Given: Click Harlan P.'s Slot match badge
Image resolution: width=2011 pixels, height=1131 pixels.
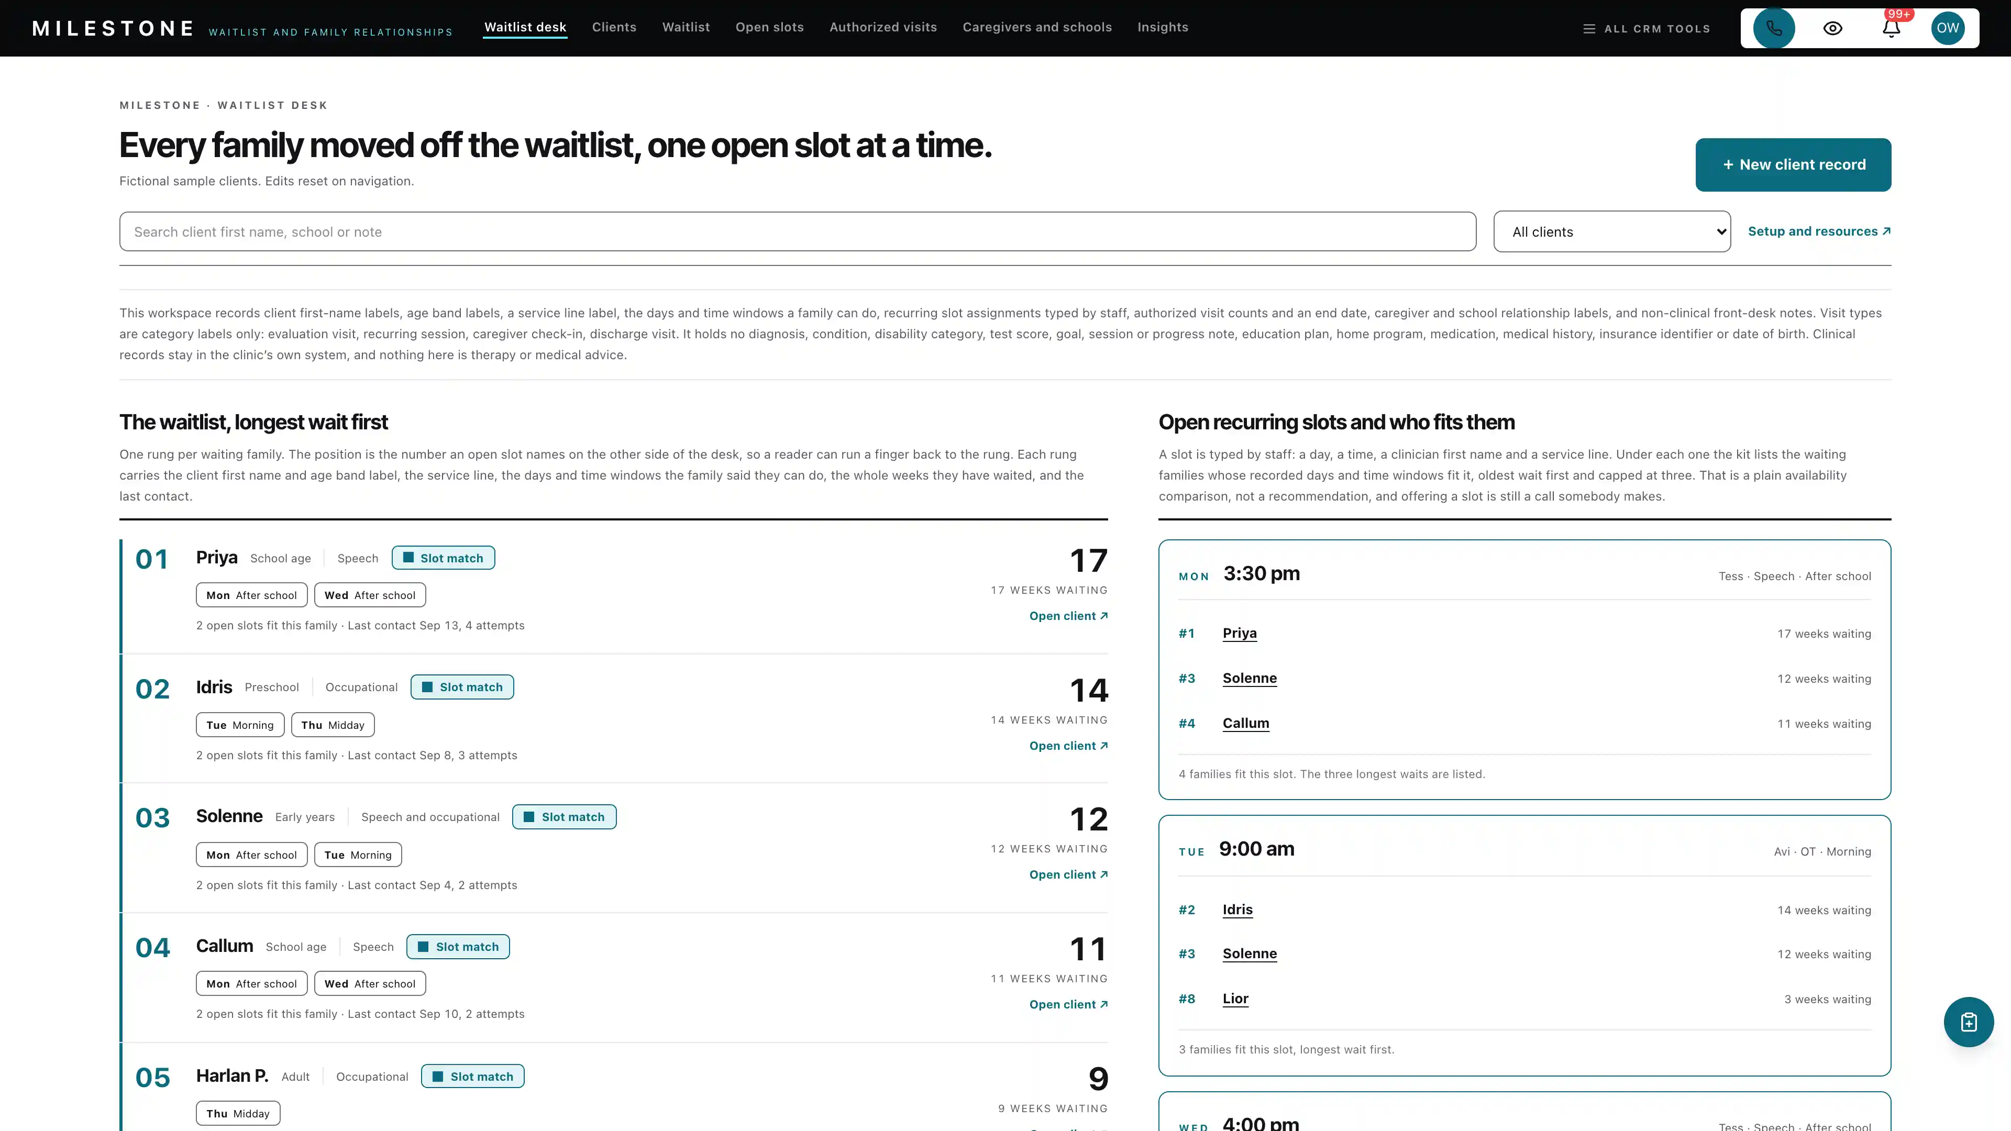Looking at the screenshot, I should pyautogui.click(x=472, y=1077).
